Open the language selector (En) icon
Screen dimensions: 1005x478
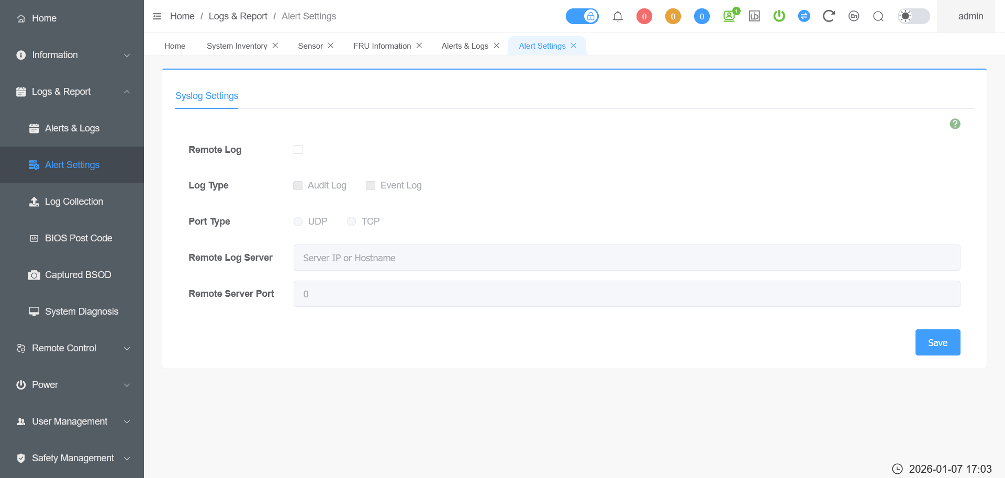click(854, 16)
